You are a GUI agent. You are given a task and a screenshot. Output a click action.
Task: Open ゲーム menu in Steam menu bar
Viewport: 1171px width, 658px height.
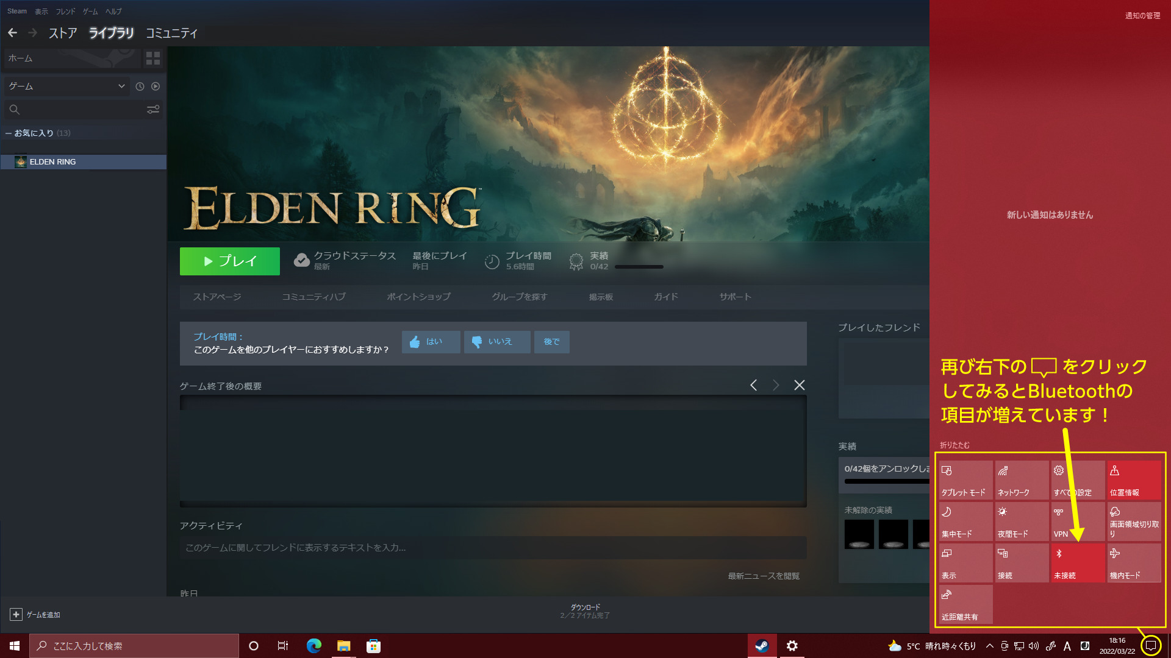[90, 12]
